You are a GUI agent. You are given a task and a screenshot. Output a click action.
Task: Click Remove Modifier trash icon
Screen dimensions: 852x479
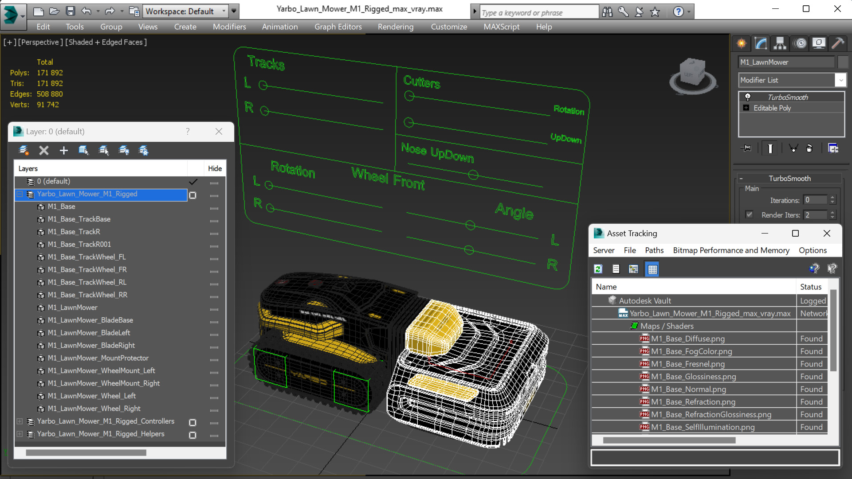809,148
